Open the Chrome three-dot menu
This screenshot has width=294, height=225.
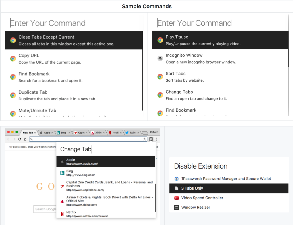pos(156,139)
